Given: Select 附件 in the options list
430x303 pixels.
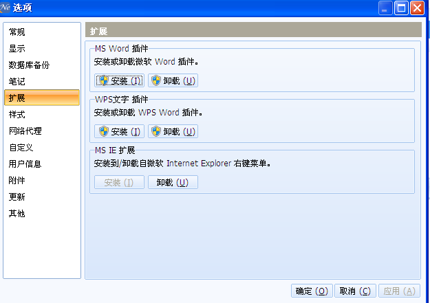Looking at the screenshot, I should [x=17, y=181].
